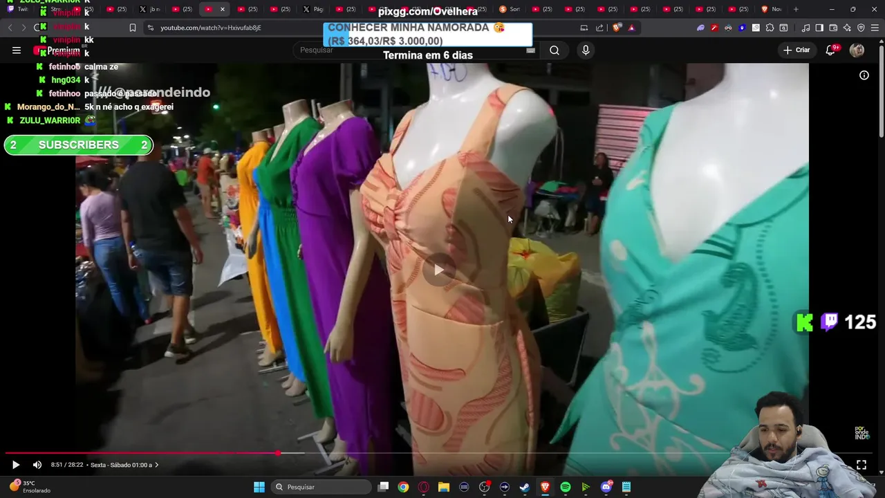Open Spotify from taskbar

point(566,487)
